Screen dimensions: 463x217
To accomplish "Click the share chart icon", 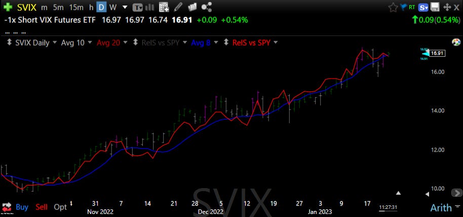I will click(206, 7).
